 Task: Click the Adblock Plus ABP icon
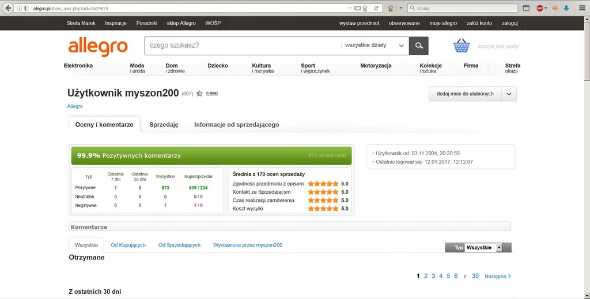[x=539, y=8]
